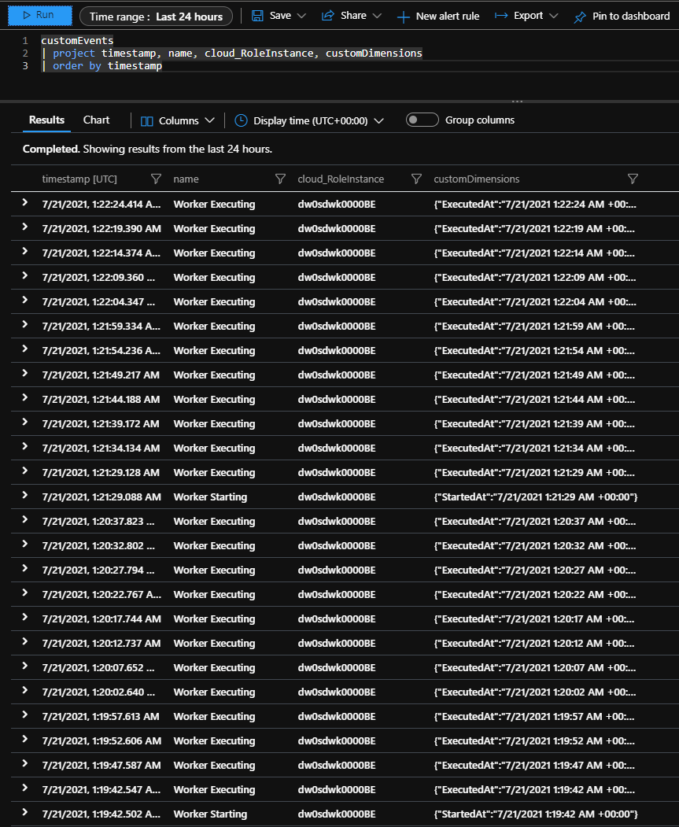The image size is (679, 827).
Task: Filter the cloud_RoleInstance column
Action: (416, 179)
